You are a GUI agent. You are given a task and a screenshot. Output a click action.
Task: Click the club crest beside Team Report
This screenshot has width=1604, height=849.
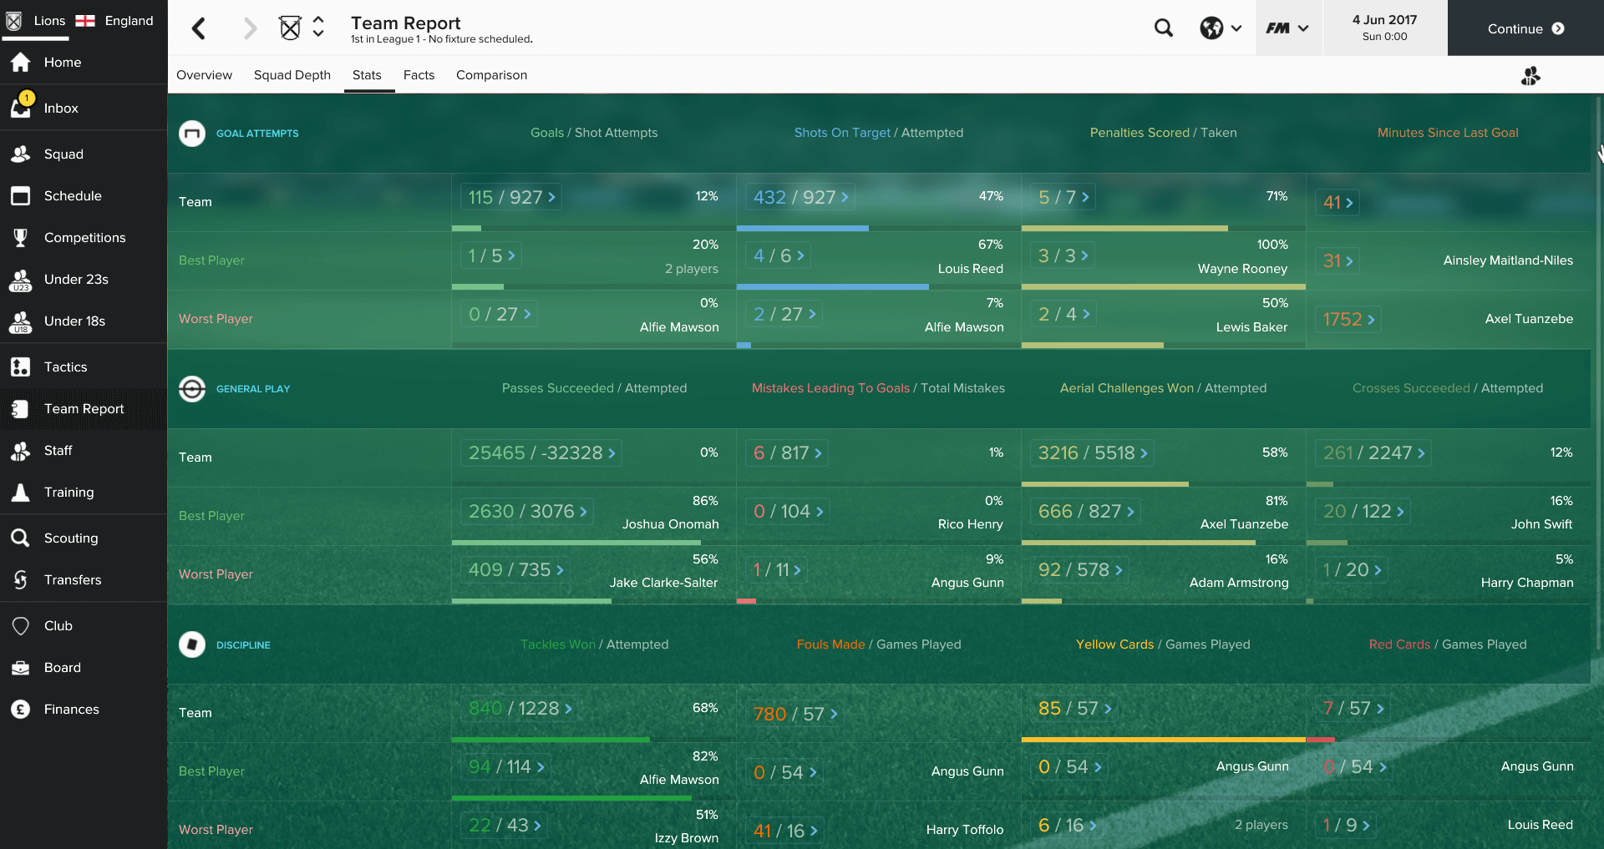[x=290, y=28]
